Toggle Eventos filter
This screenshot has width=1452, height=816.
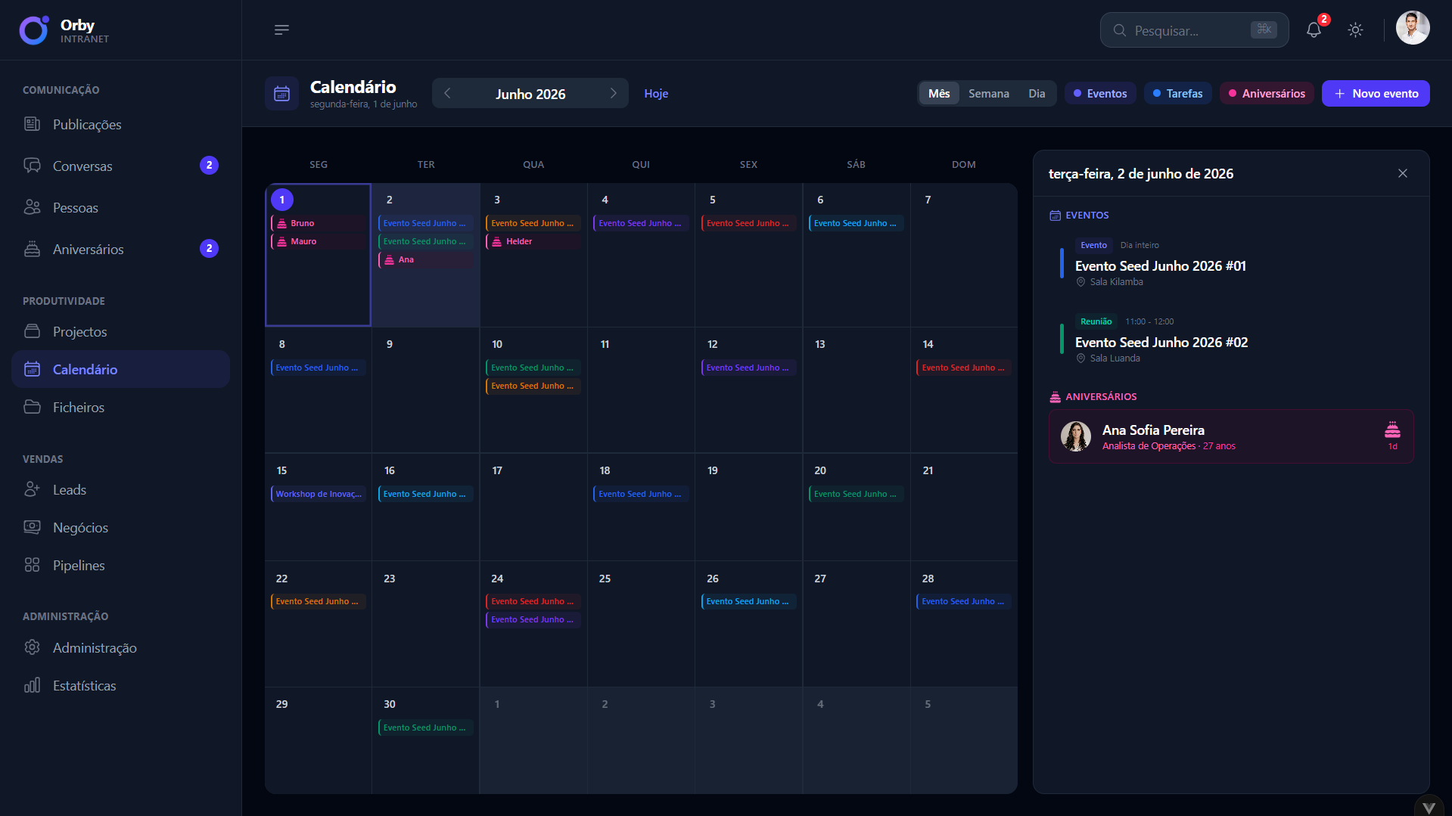(1100, 94)
